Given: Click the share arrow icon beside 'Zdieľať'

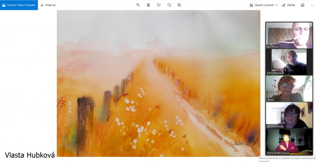Looking at the screenshot, I should (284, 5).
